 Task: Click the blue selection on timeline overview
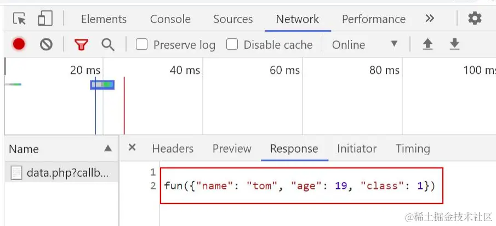click(102, 84)
